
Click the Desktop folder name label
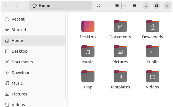click(x=88, y=37)
